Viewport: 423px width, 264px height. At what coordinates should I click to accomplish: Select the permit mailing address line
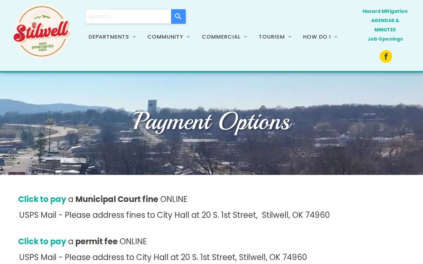(x=163, y=257)
